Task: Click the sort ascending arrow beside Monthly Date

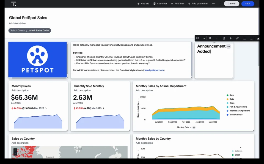Action: [x=194, y=127]
